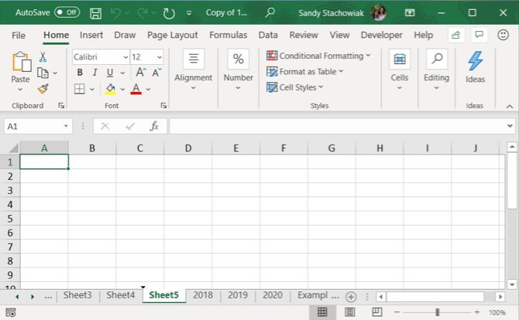Click the macro recording status bar icon
The height and width of the screenshot is (320, 519).
(x=11, y=312)
